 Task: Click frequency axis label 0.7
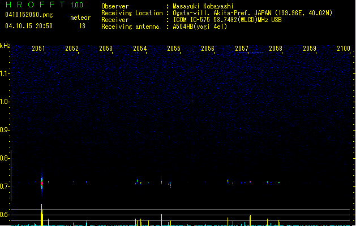point(5,186)
